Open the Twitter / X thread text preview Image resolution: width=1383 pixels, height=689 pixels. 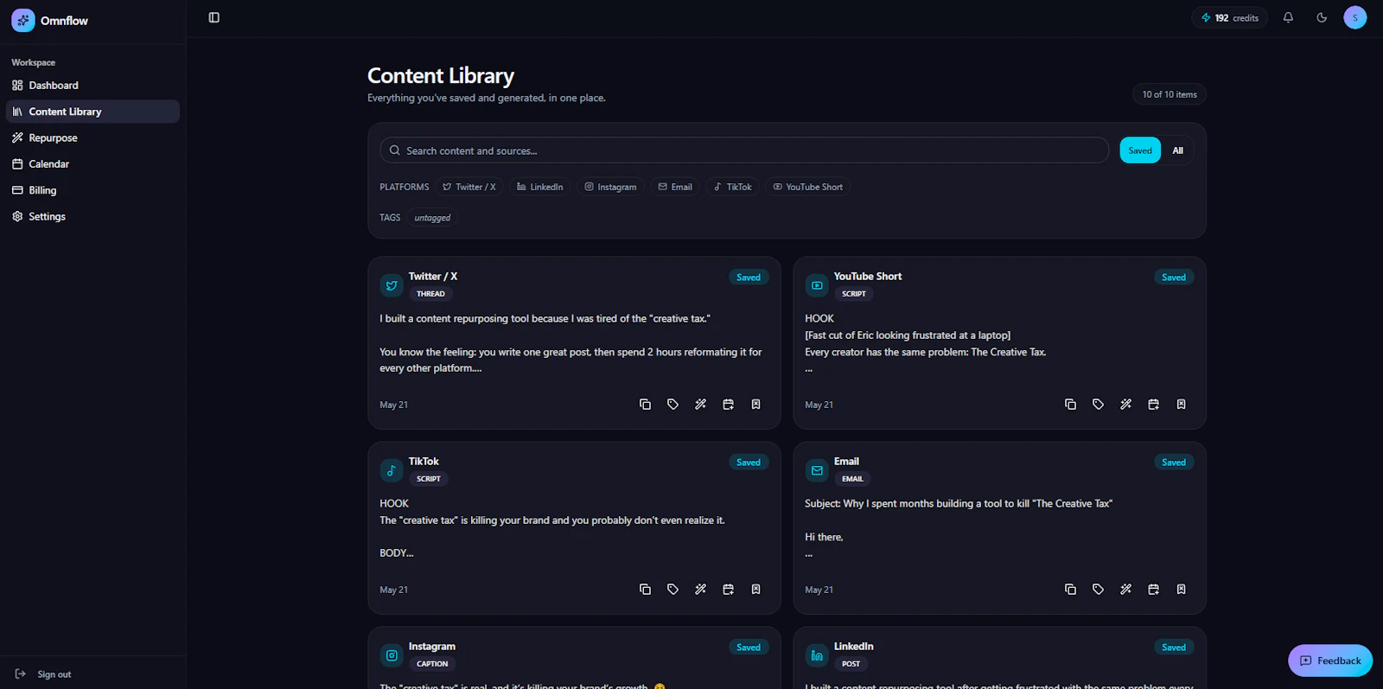pos(570,343)
